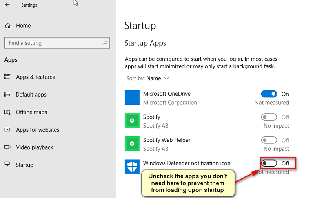Click the Microsoft OneDrive name text
The height and width of the screenshot is (198, 333).
pos(167,94)
